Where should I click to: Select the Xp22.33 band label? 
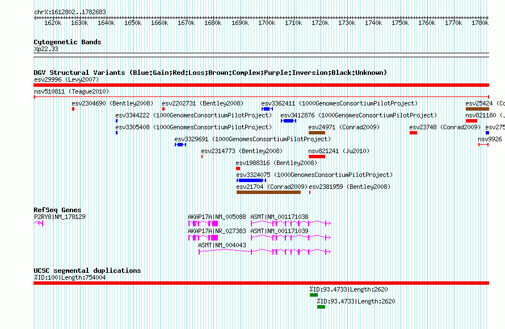[x=46, y=49]
